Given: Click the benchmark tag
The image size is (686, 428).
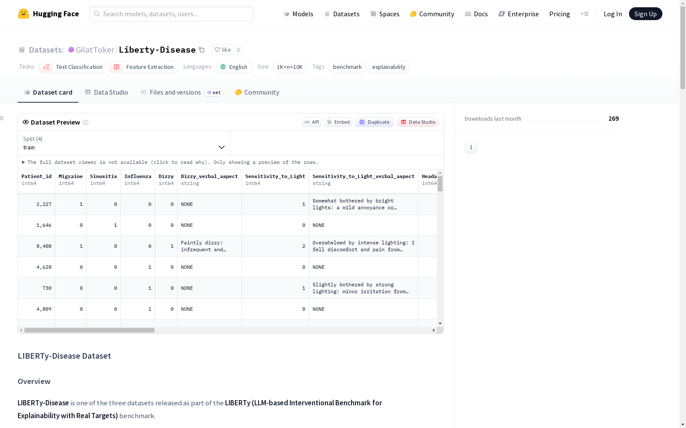Looking at the screenshot, I should tap(347, 67).
